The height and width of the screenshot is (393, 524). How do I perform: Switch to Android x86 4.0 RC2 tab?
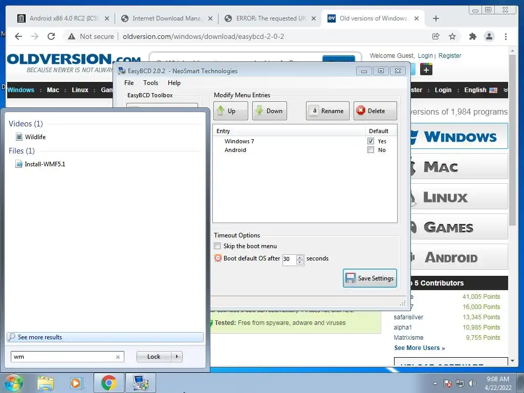point(63,18)
